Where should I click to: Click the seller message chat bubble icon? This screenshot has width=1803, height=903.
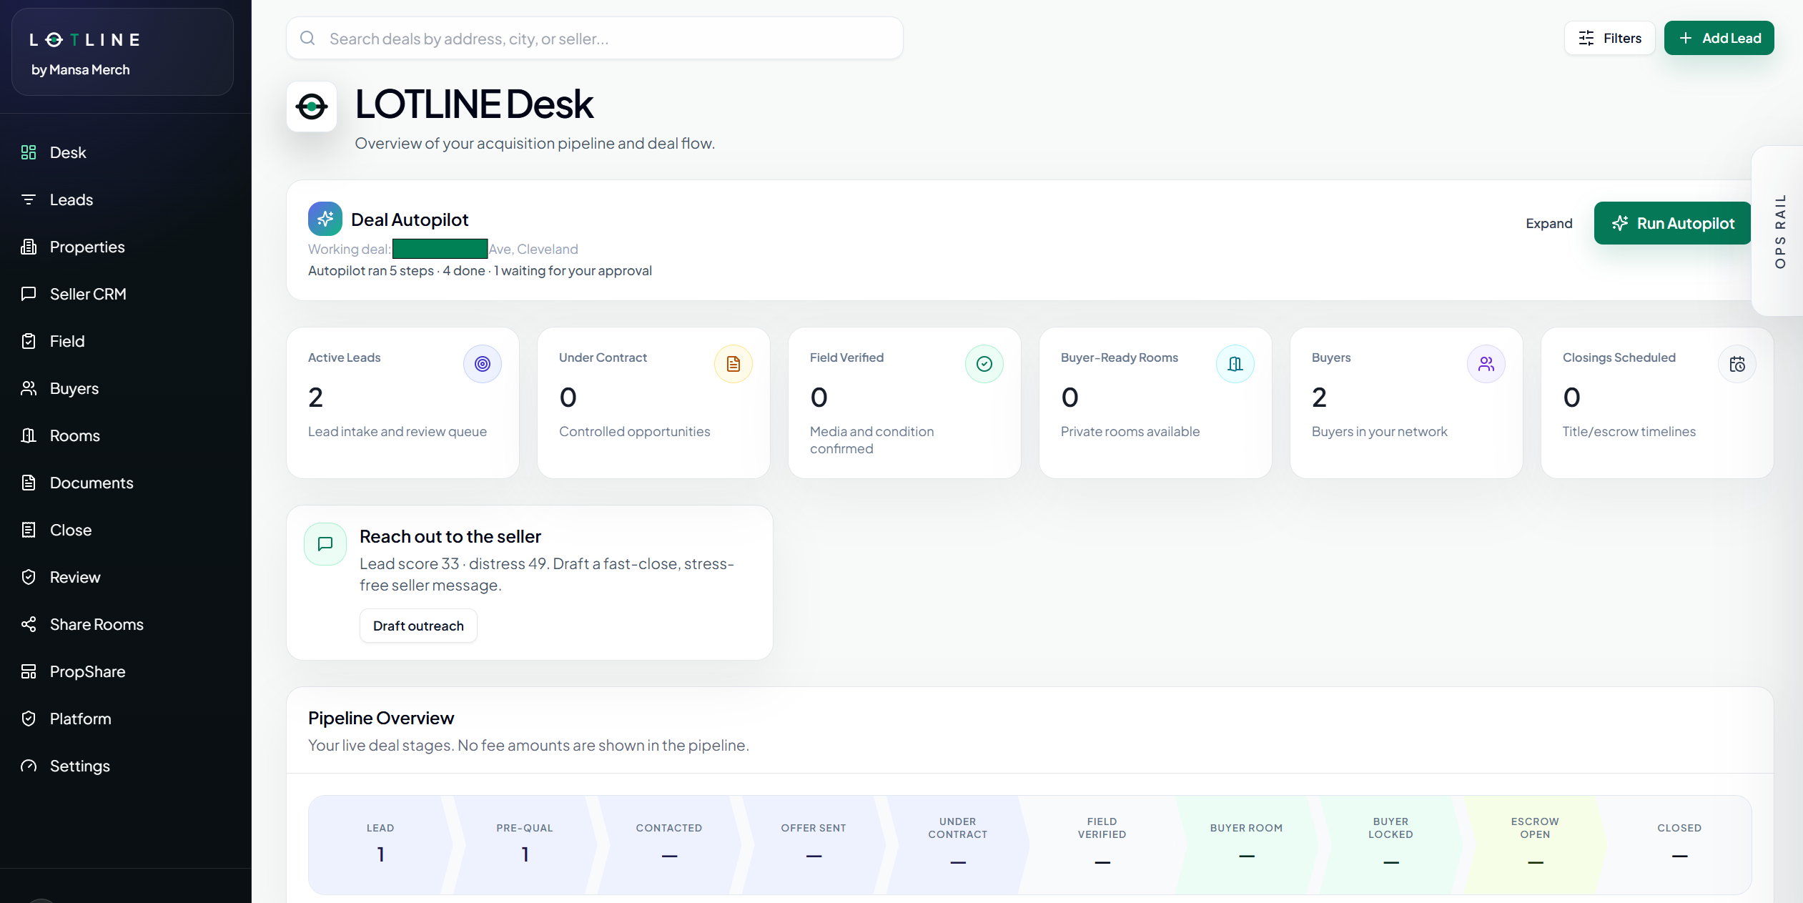pyautogui.click(x=325, y=544)
